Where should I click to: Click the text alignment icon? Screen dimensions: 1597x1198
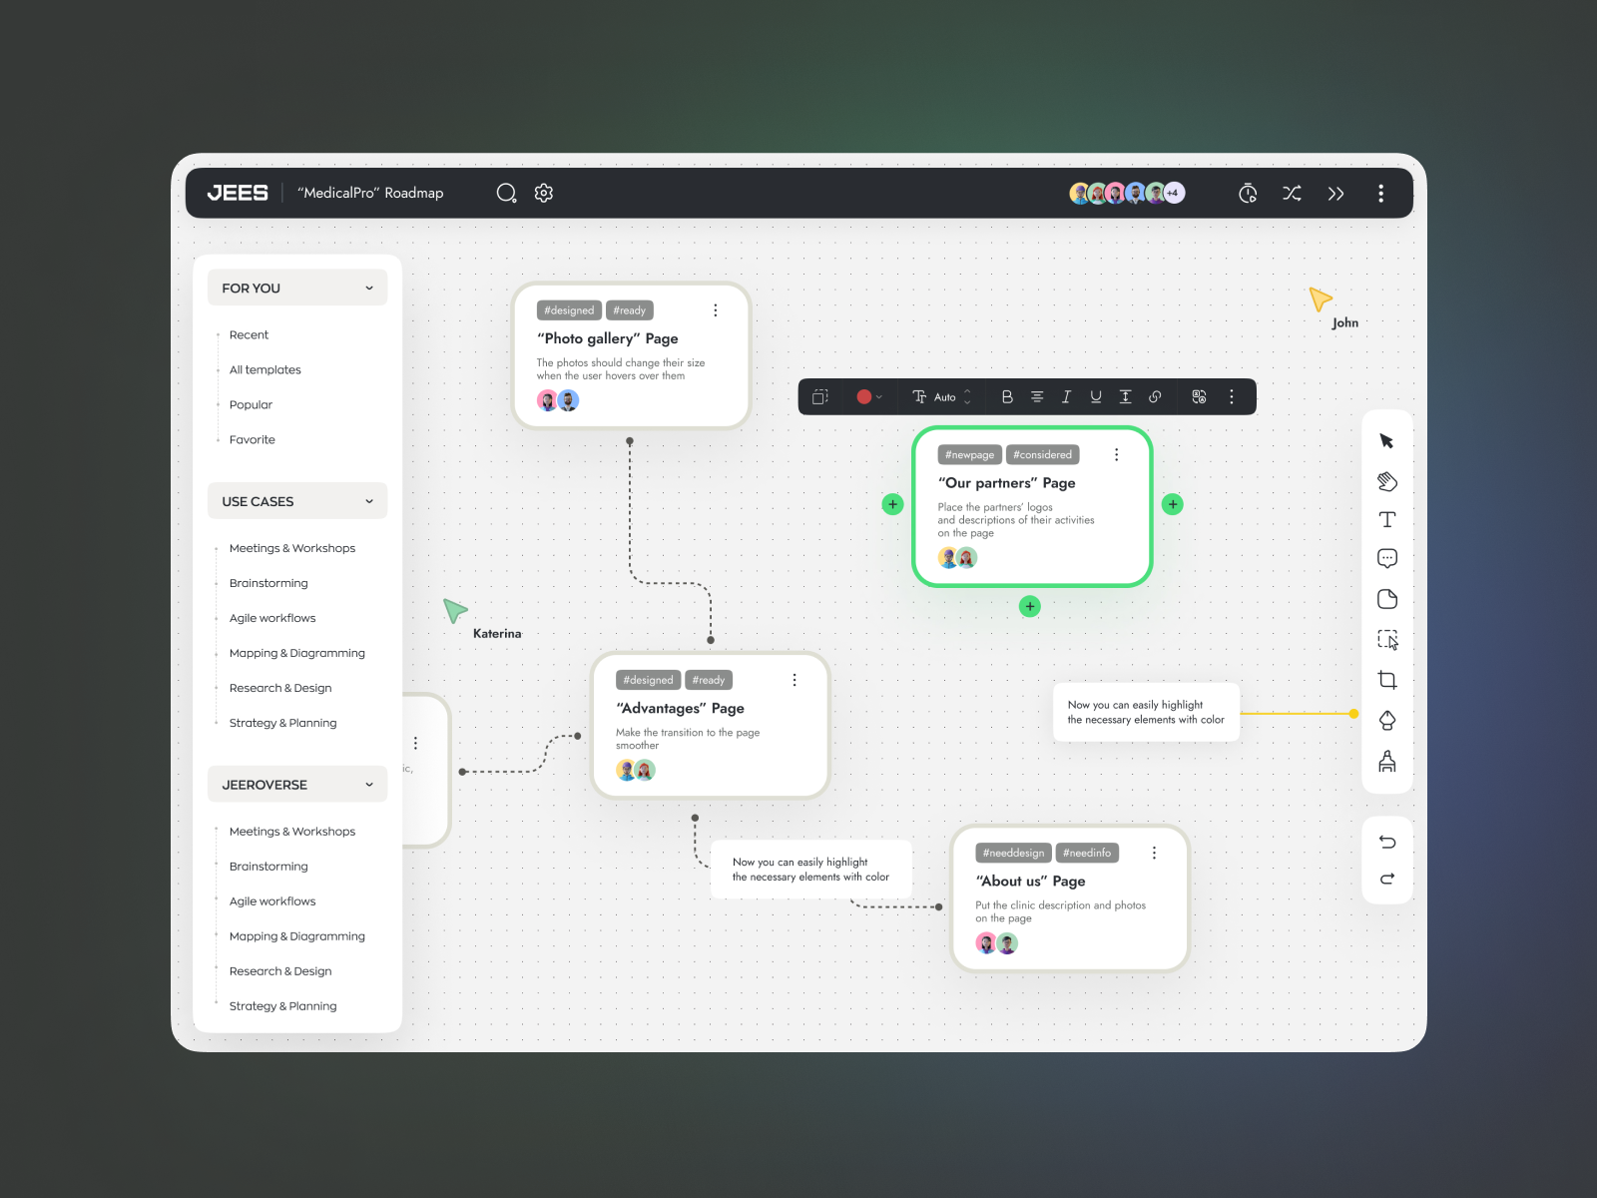1037,396
